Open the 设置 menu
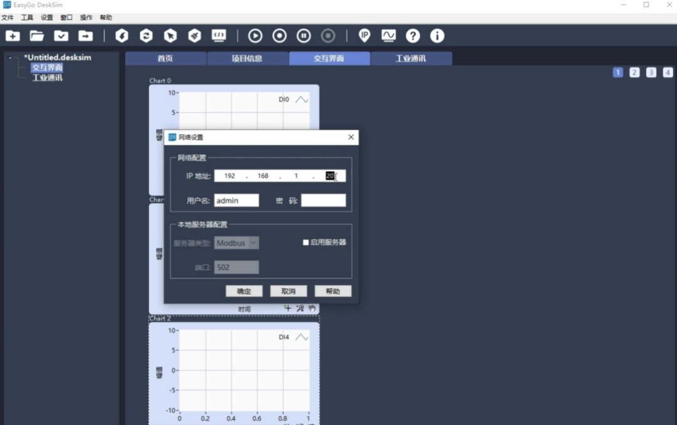 [x=46, y=18]
